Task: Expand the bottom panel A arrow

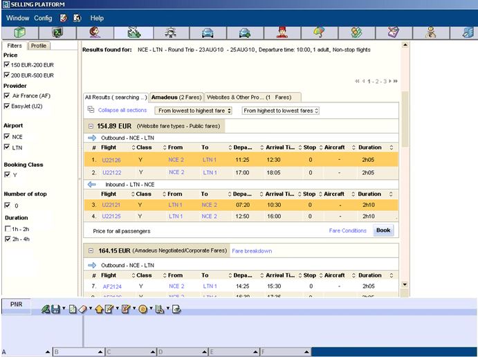Action: point(48,352)
